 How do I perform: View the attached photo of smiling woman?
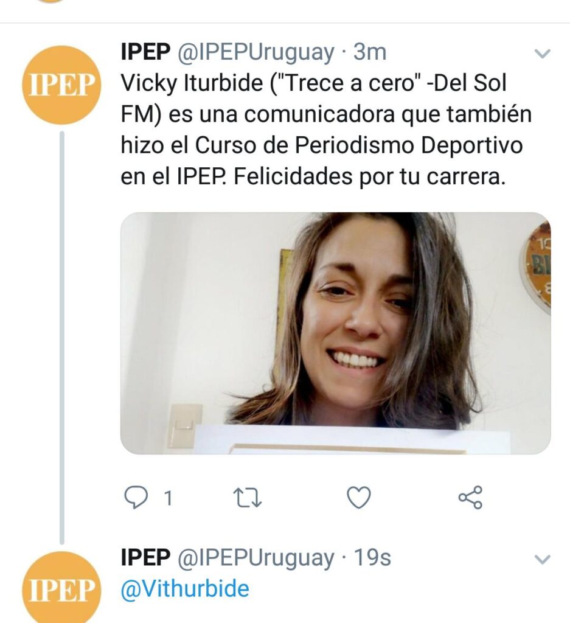335,332
